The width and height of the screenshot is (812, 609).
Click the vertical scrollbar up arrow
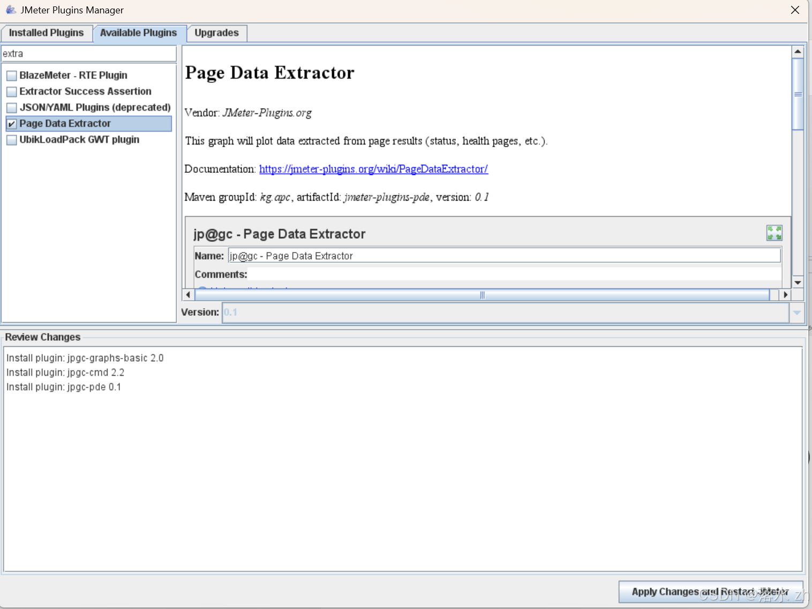(x=798, y=52)
